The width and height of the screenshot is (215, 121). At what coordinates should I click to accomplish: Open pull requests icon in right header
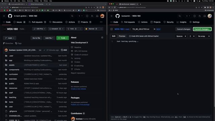[200, 16]
